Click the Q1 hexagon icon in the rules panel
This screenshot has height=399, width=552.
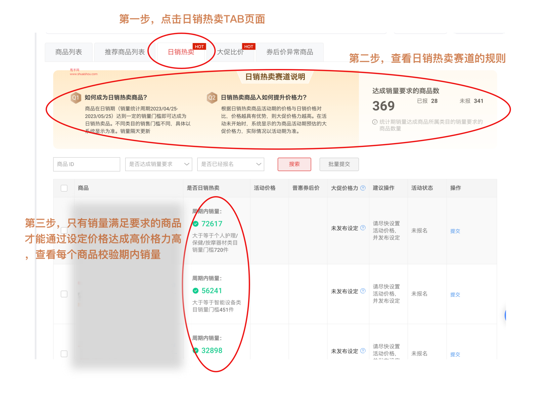75,98
